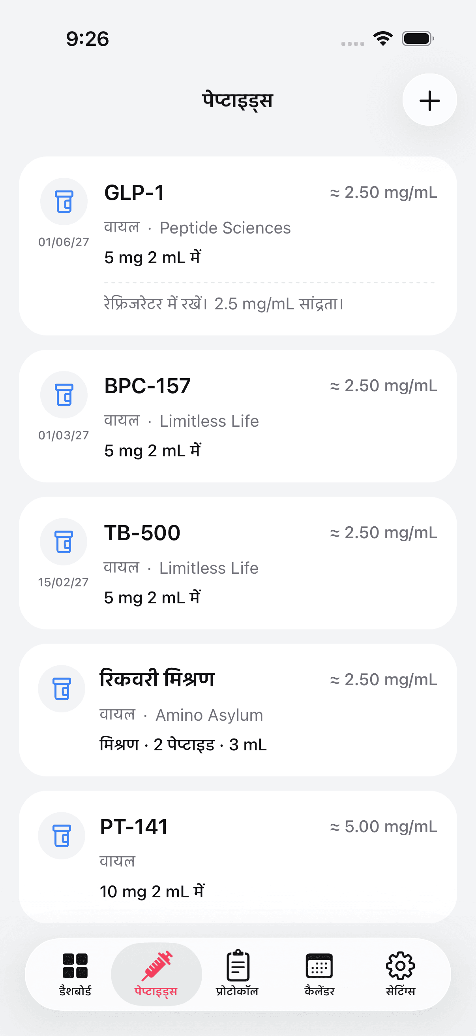Image resolution: width=476 pixels, height=1036 pixels.
Task: Tap PT-141 concentration 5.00 mg/mL
Action: tap(383, 827)
